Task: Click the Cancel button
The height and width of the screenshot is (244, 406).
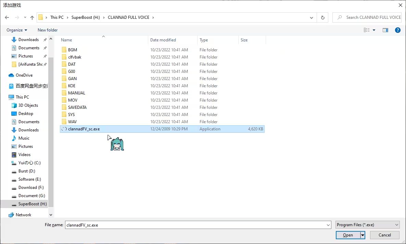Action: [x=384, y=235]
